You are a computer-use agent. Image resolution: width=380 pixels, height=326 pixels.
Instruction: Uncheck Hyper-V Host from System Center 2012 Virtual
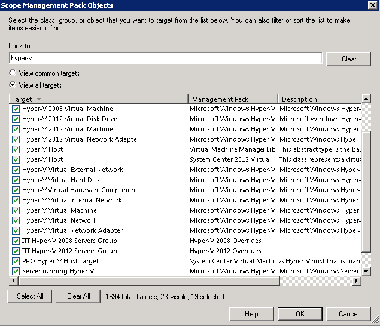[x=16, y=160]
